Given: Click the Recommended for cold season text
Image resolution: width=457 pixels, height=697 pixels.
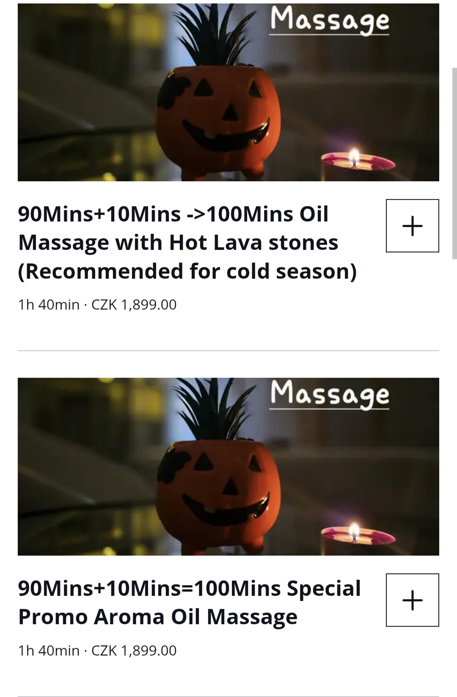Looking at the screenshot, I should click(x=187, y=271).
